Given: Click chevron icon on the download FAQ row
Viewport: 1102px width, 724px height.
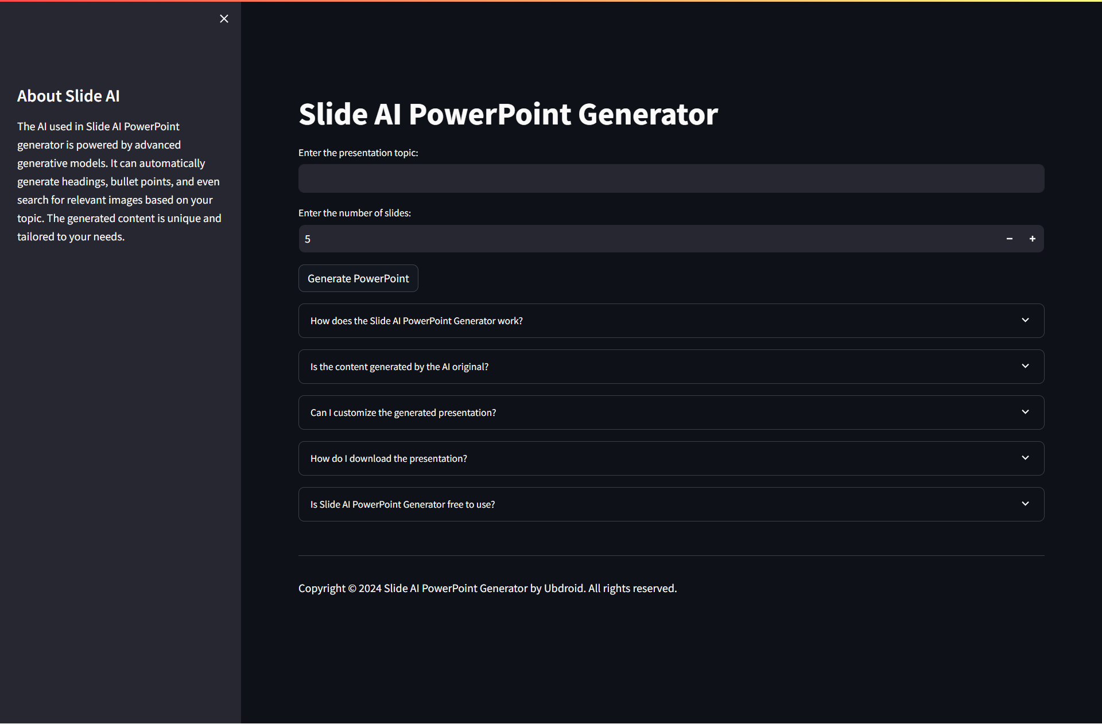Looking at the screenshot, I should tap(1025, 458).
